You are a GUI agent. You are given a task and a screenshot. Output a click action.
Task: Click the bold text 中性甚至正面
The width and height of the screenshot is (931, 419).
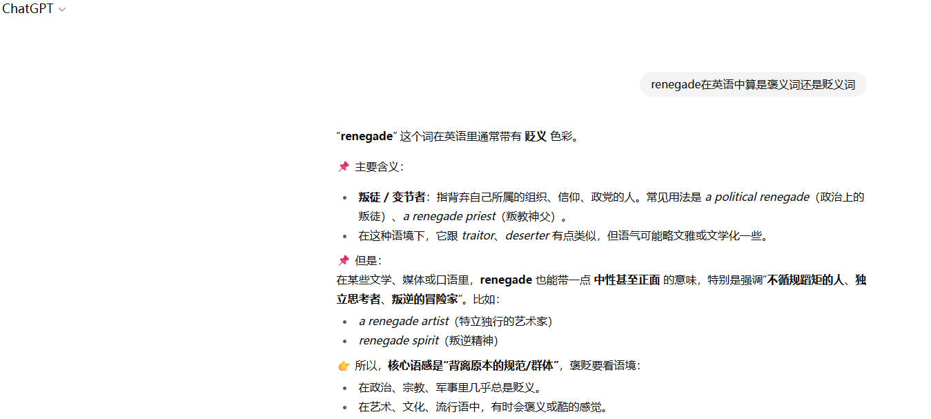[x=627, y=280]
